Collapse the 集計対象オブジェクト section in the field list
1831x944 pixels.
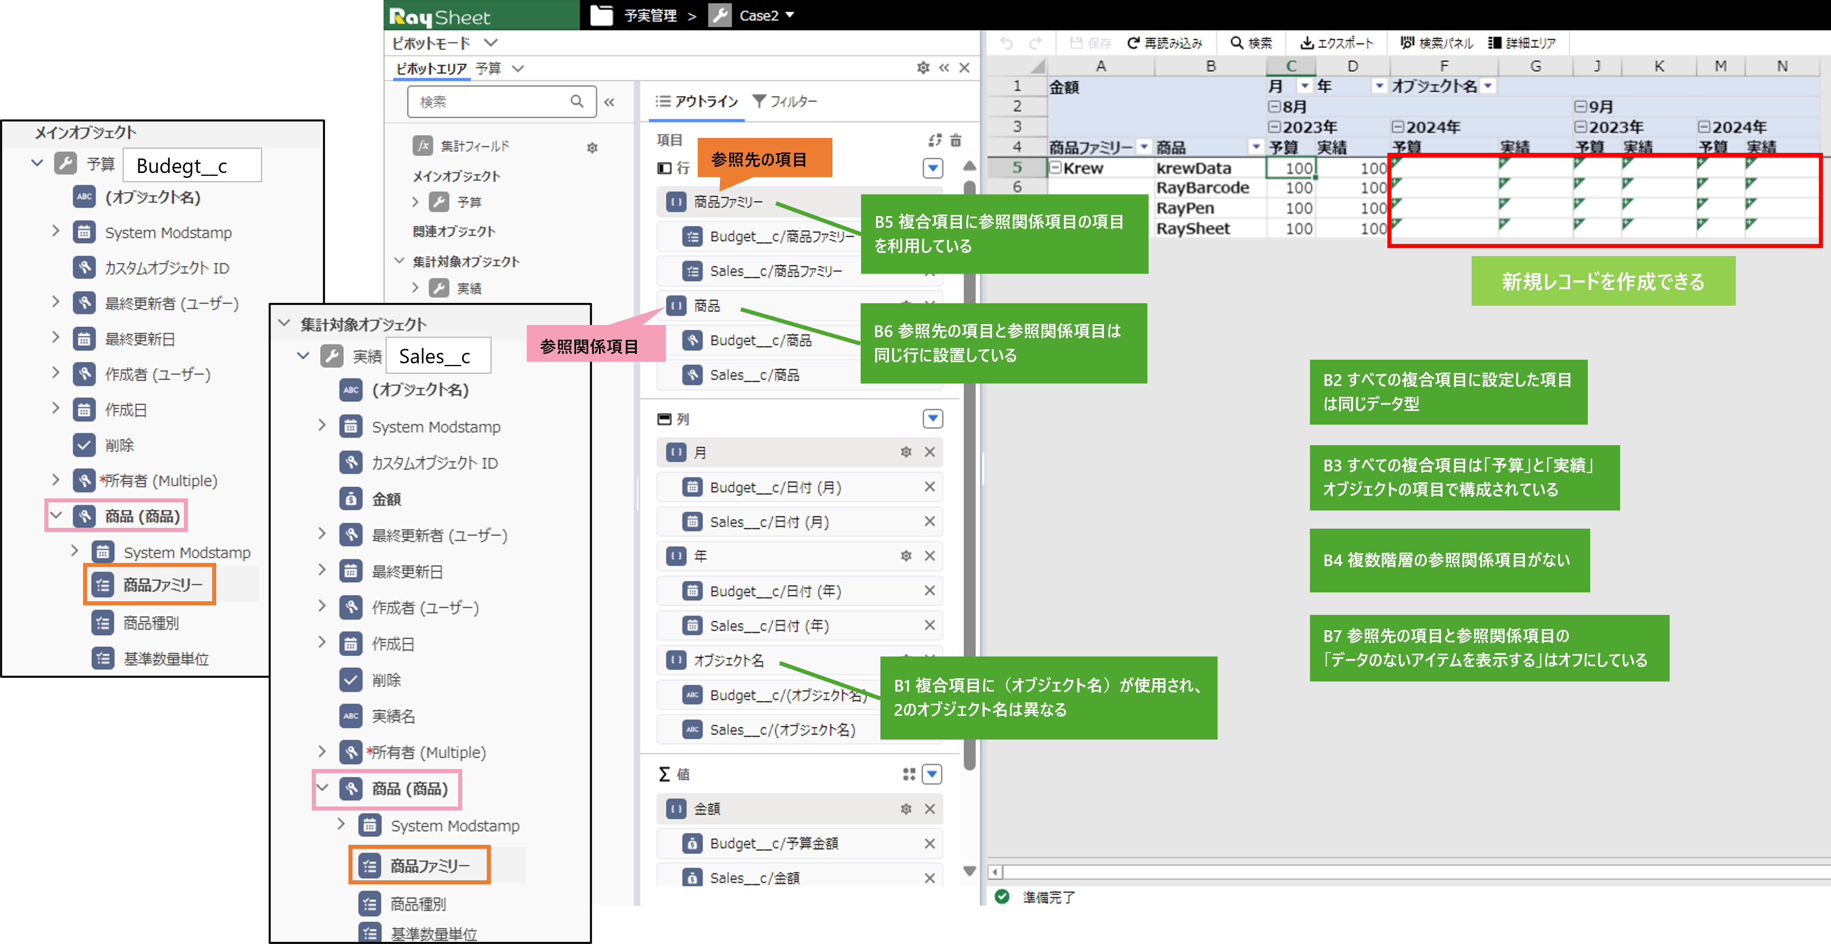(399, 261)
